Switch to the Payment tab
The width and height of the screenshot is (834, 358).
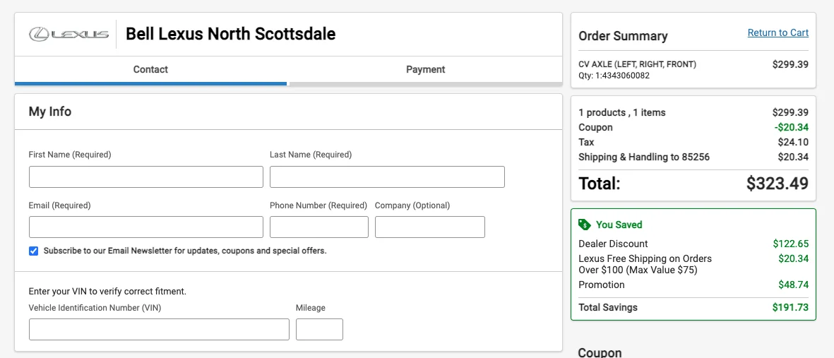(426, 70)
